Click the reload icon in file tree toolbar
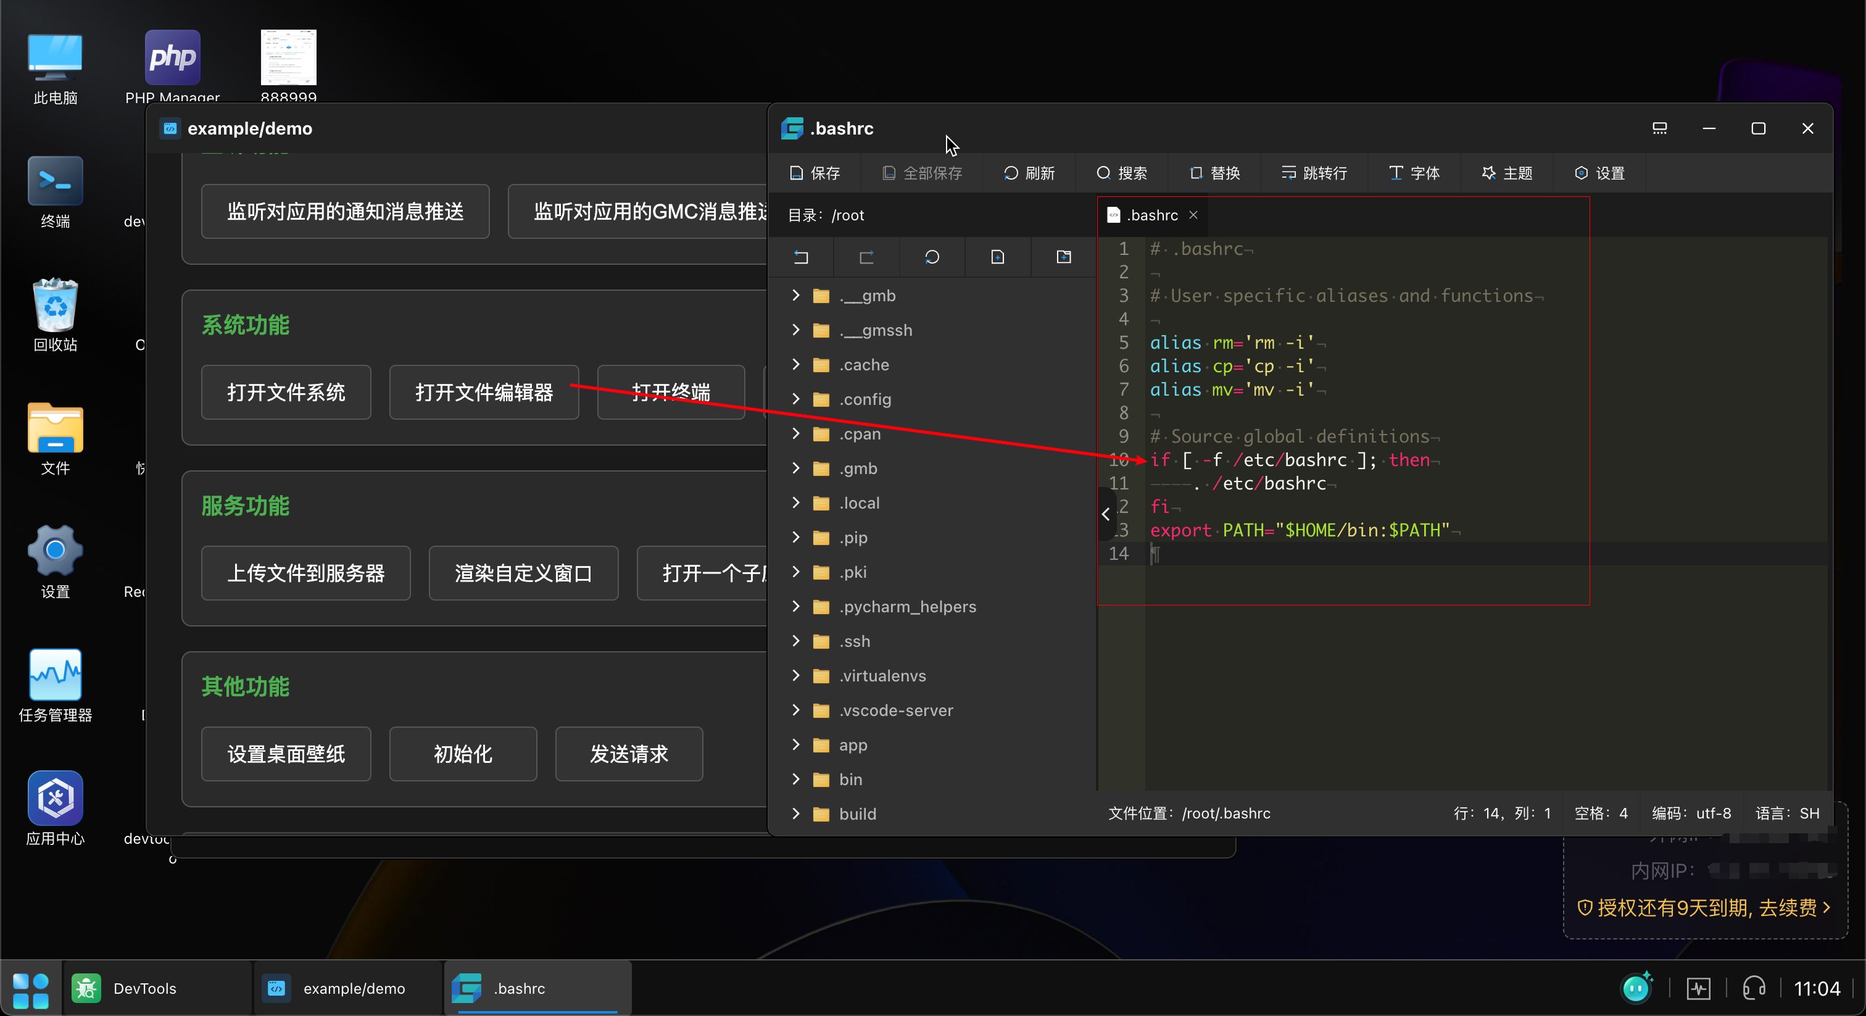 [x=932, y=257]
